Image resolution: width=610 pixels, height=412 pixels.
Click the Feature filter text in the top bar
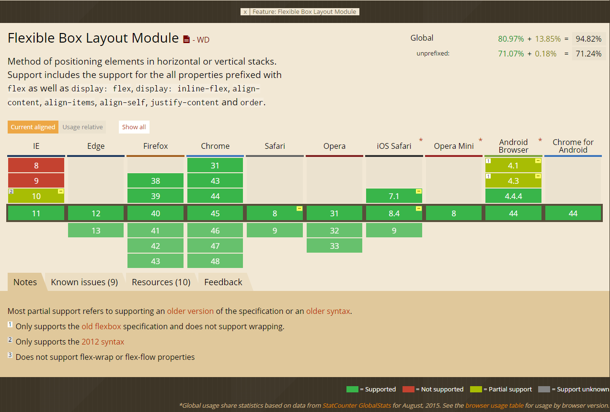304,12
